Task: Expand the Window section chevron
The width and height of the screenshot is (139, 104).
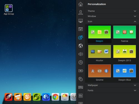Action: 135,16
